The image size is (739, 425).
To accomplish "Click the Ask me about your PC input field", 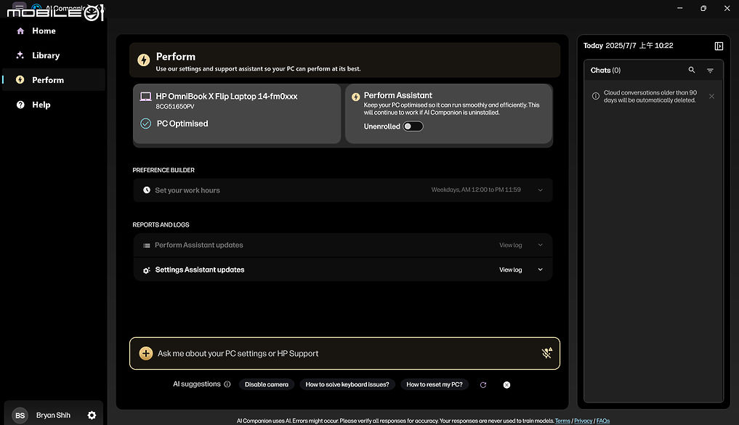I will tap(344, 353).
